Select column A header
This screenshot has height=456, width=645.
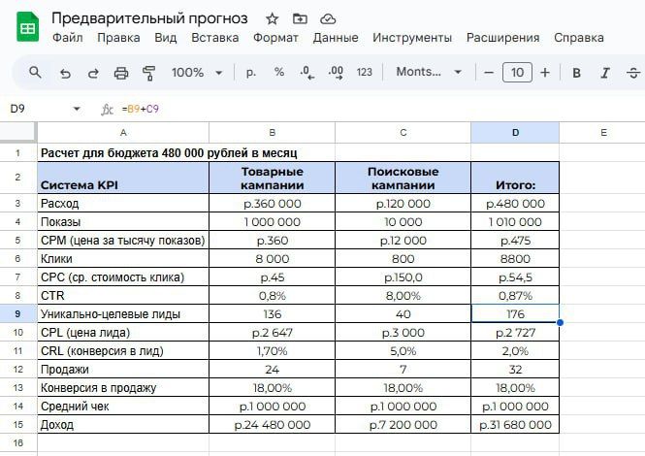click(x=123, y=133)
